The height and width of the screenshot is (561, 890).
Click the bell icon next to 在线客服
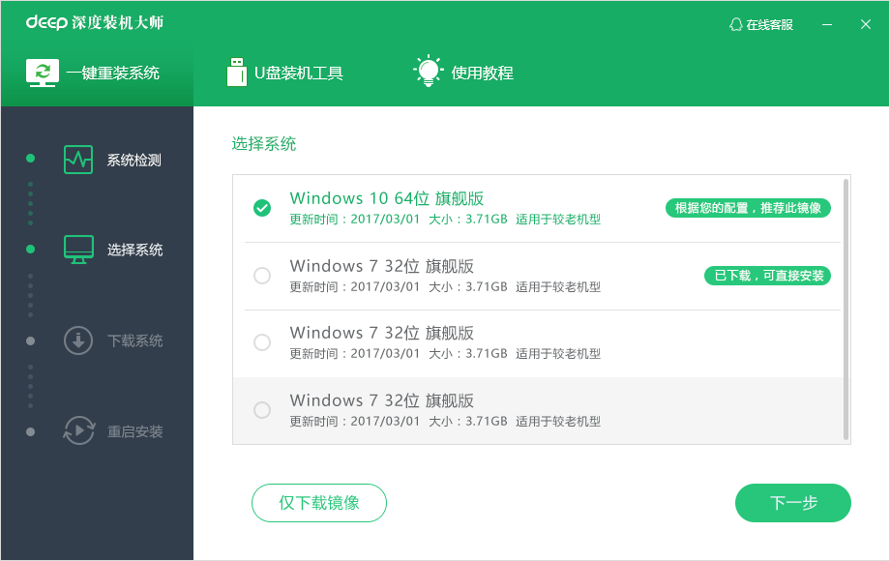point(733,24)
